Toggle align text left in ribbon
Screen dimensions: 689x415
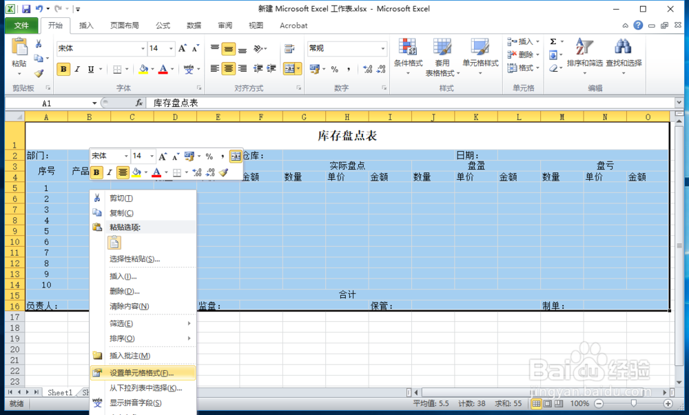click(214, 68)
